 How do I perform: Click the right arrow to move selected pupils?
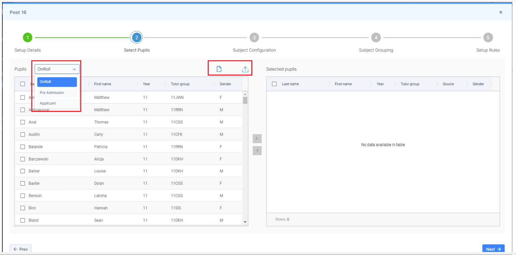tap(257, 138)
